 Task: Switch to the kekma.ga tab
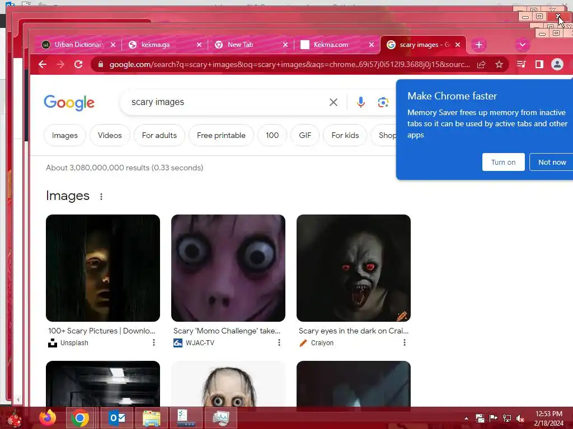[164, 45]
